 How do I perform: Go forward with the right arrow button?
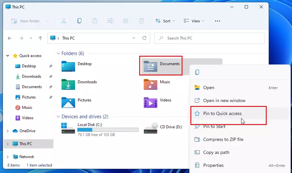[x=21, y=38]
